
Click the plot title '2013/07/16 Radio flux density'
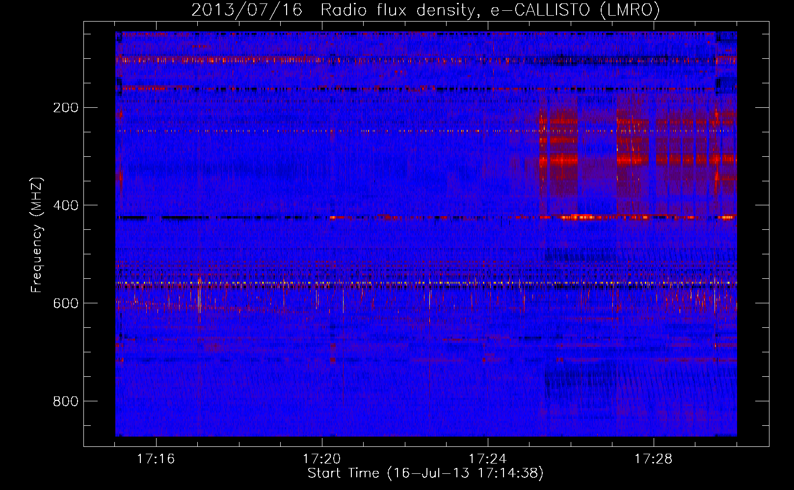[425, 10]
